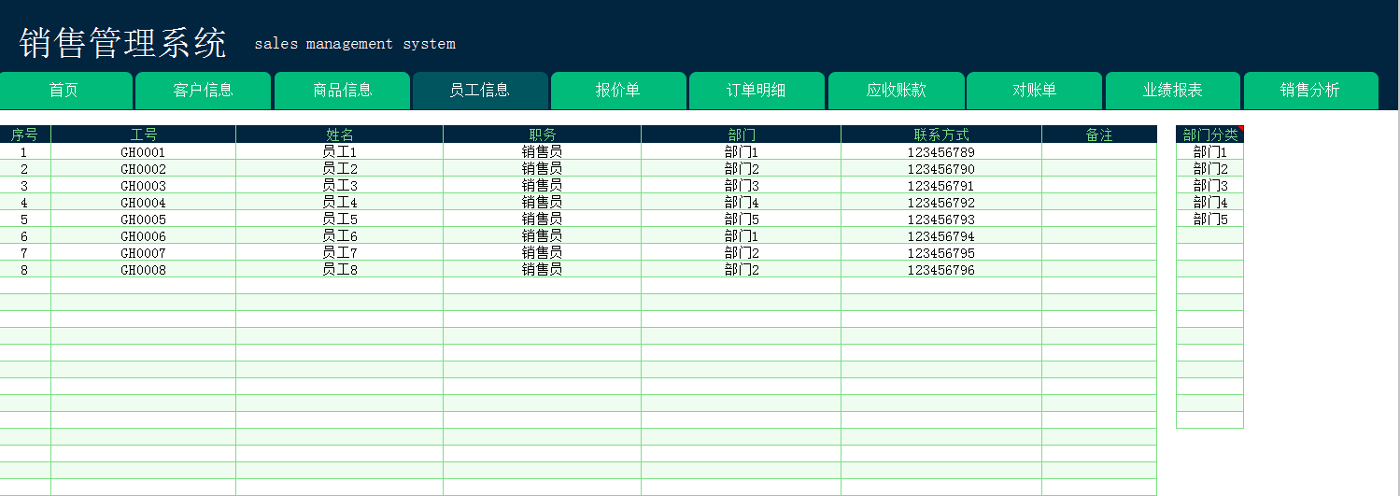
Task: Click the 部门分类 list header
Action: click(1209, 135)
